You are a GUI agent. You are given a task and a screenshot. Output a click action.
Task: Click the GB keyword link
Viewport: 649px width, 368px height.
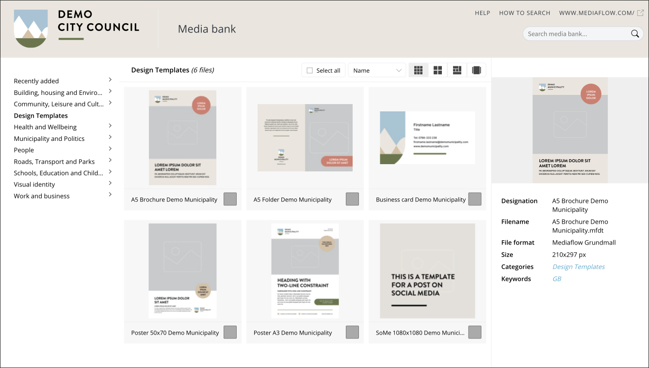[557, 279]
